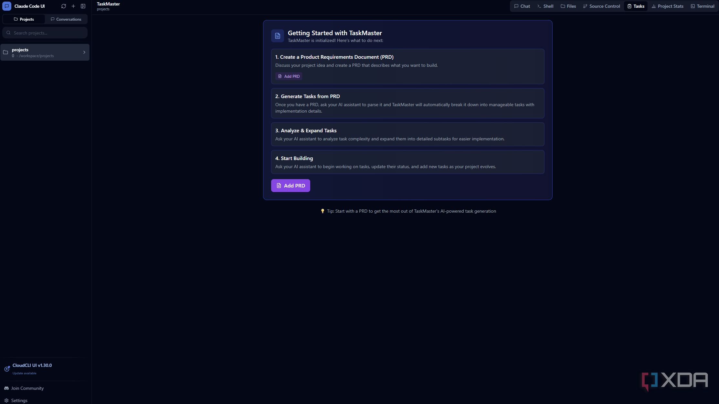Click the Discord icon beside Join Community
Image resolution: width=719 pixels, height=404 pixels.
pyautogui.click(x=6, y=388)
